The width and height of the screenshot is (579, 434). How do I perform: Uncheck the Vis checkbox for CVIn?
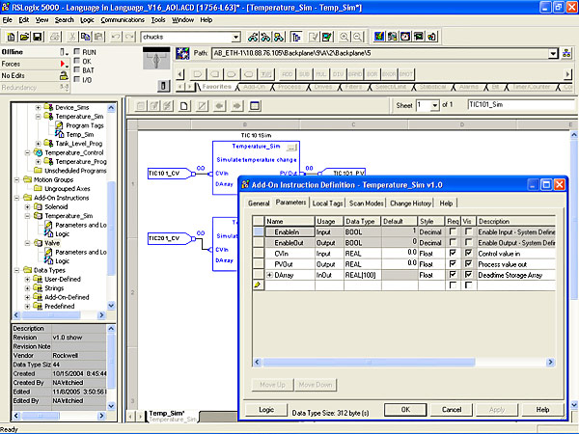coord(468,253)
